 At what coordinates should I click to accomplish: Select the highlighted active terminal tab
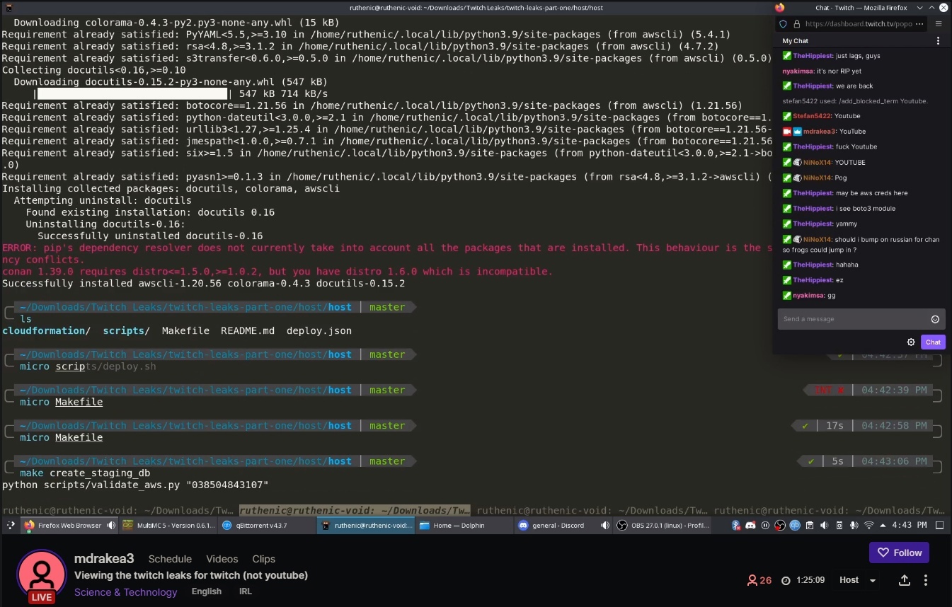tap(355, 510)
